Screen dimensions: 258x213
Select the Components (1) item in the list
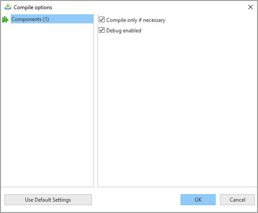point(52,19)
